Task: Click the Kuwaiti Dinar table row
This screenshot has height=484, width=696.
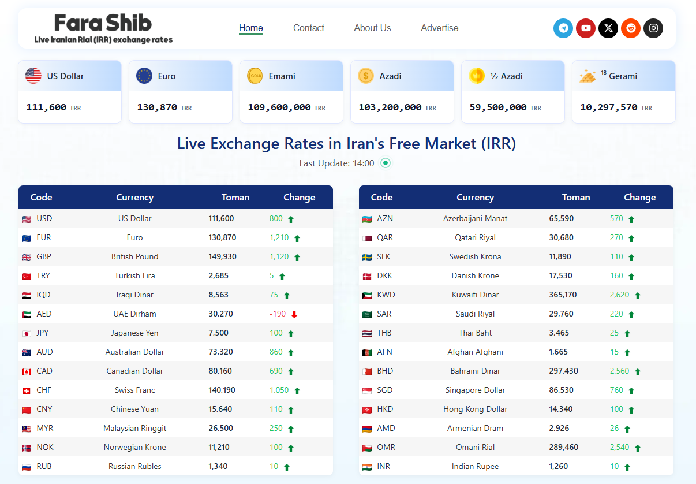Action: pos(515,295)
